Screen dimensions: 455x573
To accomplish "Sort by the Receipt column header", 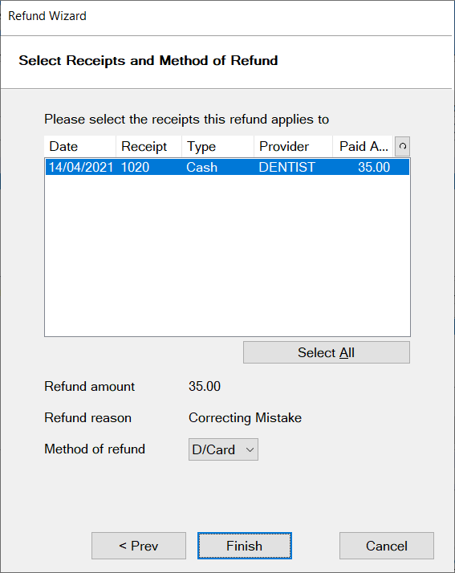I will point(148,146).
